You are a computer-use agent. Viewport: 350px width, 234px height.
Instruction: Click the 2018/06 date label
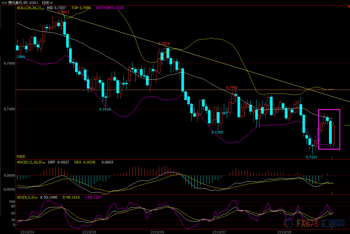tap(157, 232)
